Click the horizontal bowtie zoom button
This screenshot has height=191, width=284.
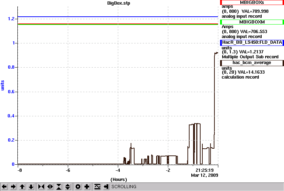click(x=41, y=187)
